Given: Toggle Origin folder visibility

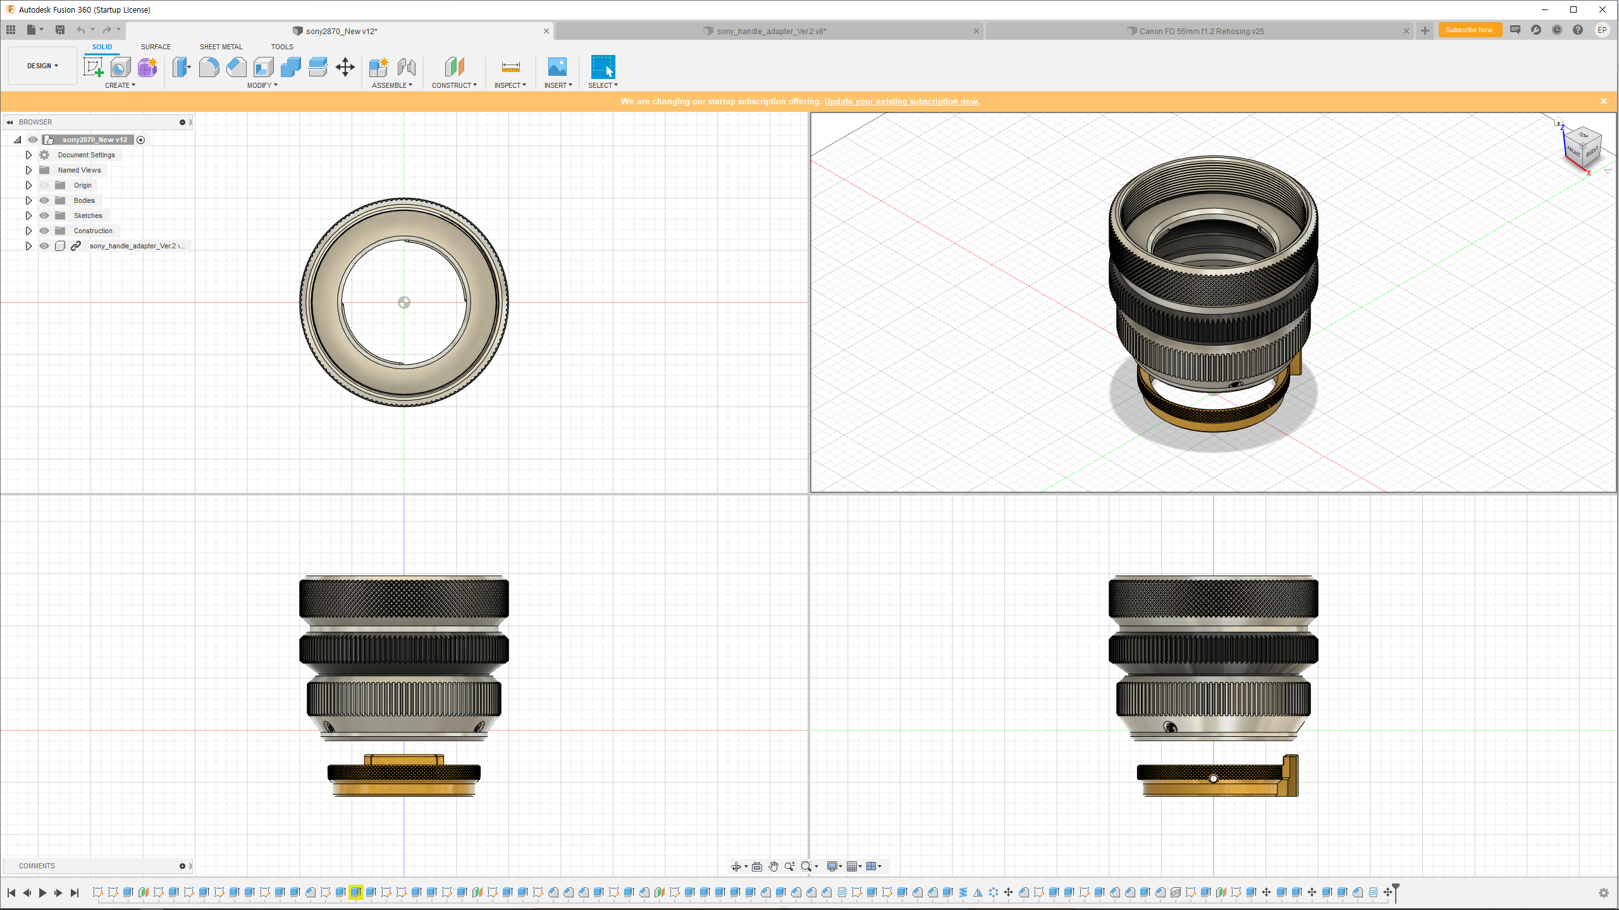Looking at the screenshot, I should [44, 185].
